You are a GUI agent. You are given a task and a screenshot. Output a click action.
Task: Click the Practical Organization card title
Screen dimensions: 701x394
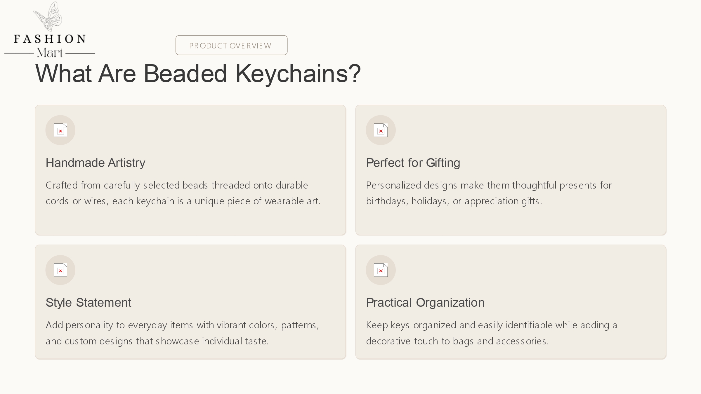(x=425, y=303)
